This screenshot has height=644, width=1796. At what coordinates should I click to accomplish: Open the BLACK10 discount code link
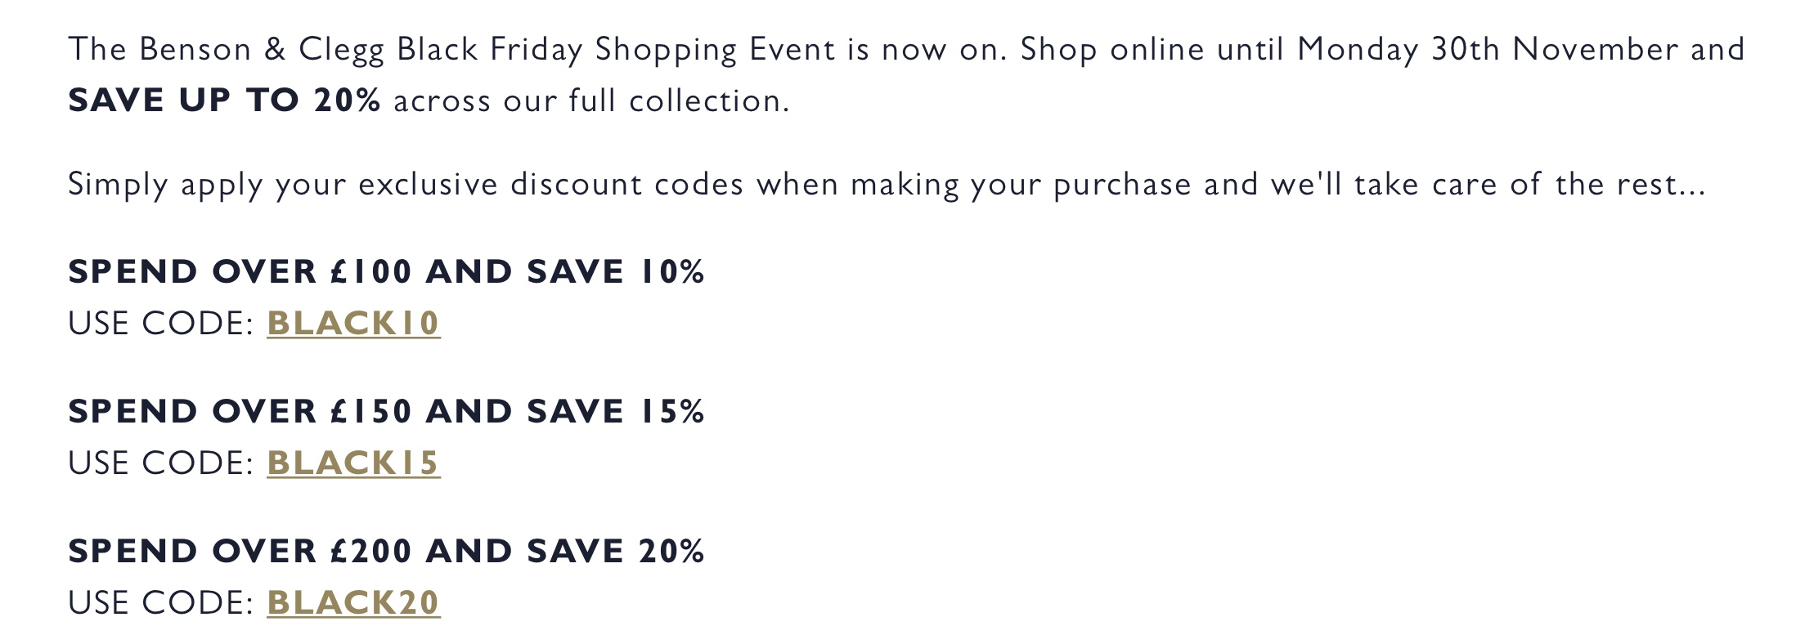pyautogui.click(x=353, y=323)
